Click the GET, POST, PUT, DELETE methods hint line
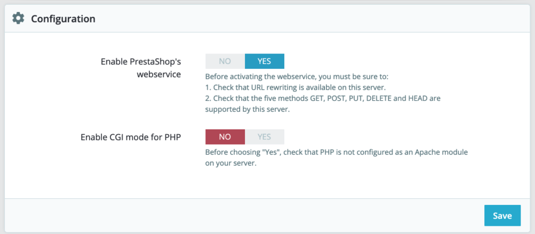 click(323, 98)
